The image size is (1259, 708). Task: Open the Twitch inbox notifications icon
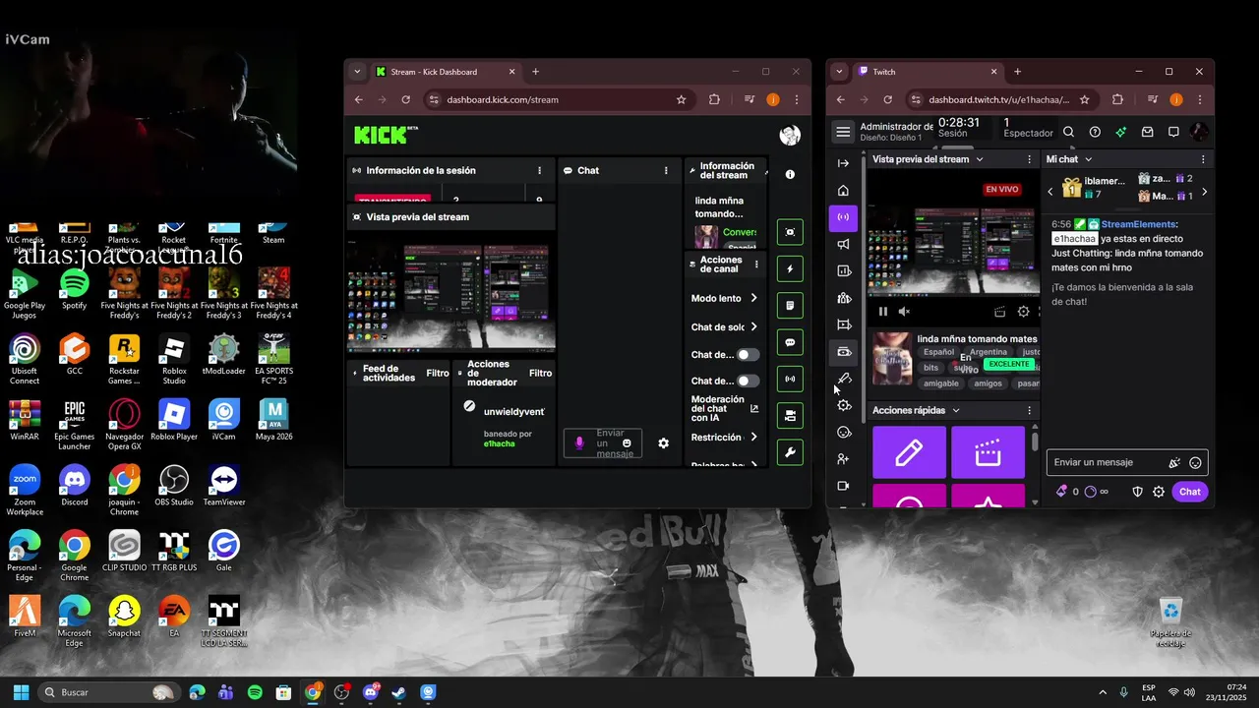click(1147, 132)
